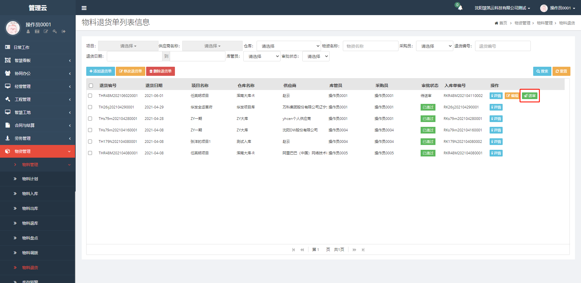This screenshot has height=283, width=581.
Task: Open 详情 for TH26ij202104290001
Action: point(496,107)
